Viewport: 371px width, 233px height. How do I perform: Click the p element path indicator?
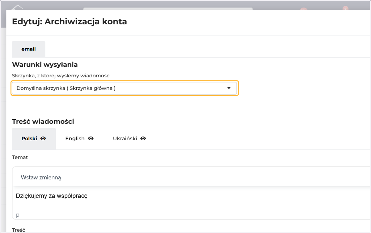tap(18, 215)
